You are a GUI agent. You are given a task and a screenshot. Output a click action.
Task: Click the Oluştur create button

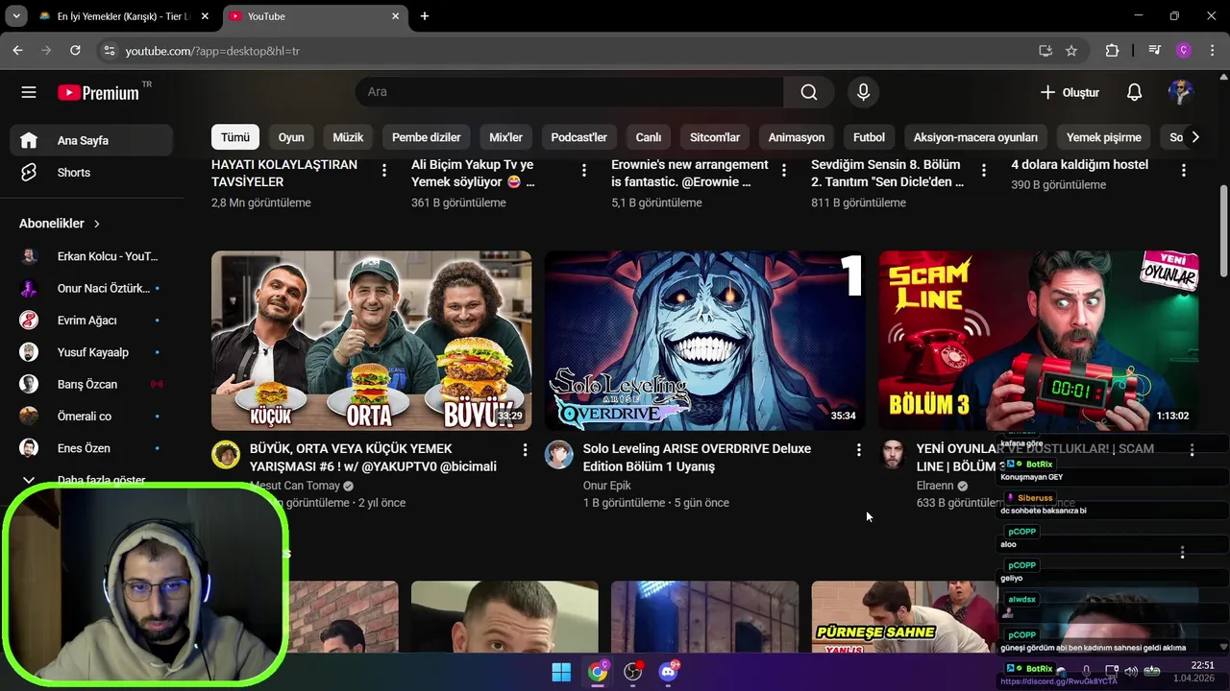tap(1069, 92)
